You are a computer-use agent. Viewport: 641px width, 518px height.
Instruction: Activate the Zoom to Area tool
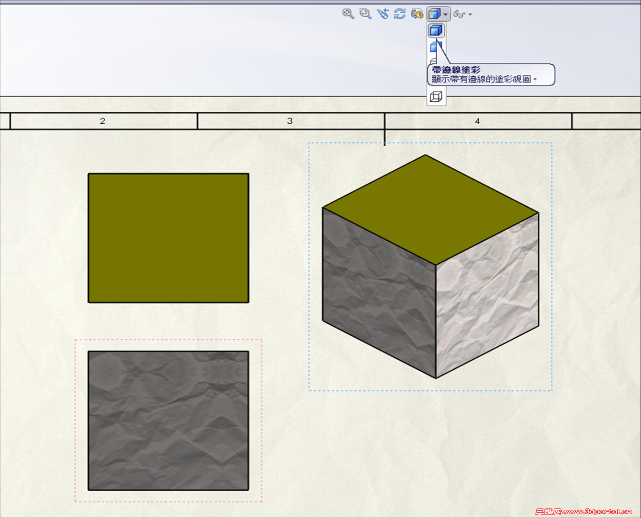365,14
